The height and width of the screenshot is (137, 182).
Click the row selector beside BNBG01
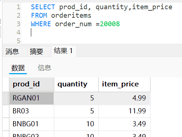pos(6,124)
